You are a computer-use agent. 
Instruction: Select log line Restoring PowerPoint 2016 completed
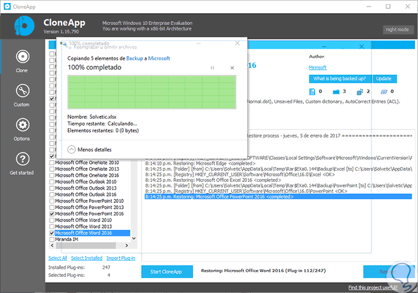278,196
